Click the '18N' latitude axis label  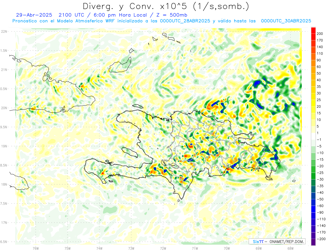click(4, 184)
